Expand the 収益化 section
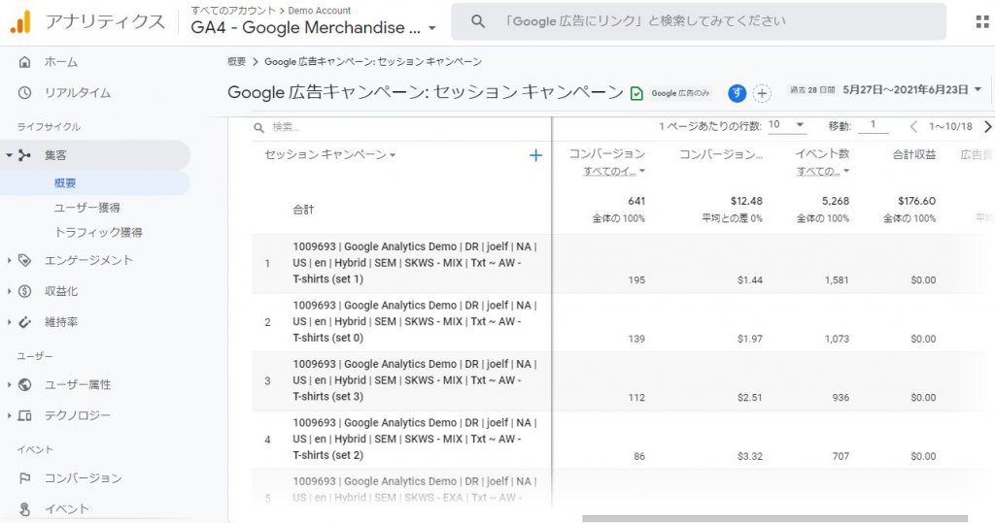Viewport: 995px width, 523px height. [9, 292]
